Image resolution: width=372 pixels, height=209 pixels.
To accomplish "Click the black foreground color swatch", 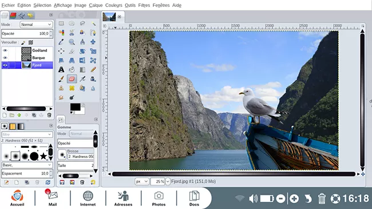I will pyautogui.click(x=75, y=107).
